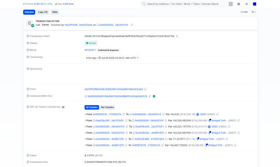Click the ETH price $1,881.99 link

click(x=38, y=4)
